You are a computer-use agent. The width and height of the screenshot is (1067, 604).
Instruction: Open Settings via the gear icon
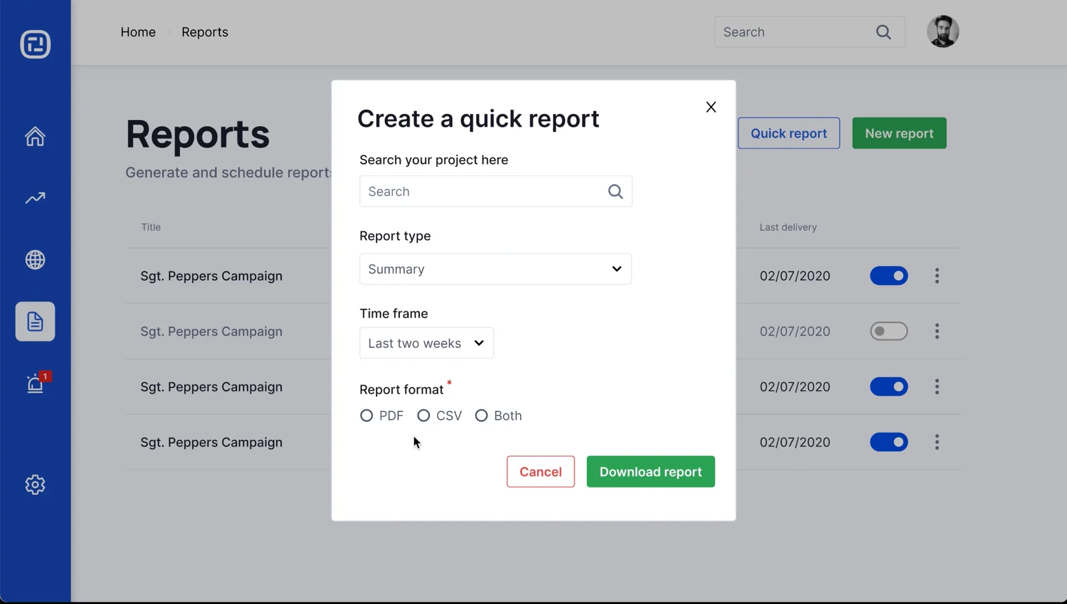click(35, 485)
